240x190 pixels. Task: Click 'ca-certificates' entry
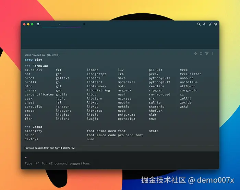[x=39, y=94]
